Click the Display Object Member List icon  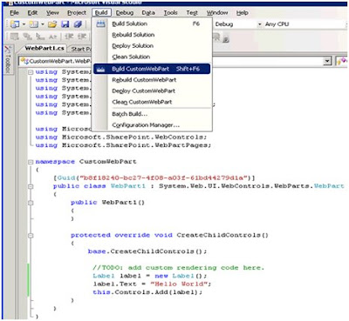[15, 37]
